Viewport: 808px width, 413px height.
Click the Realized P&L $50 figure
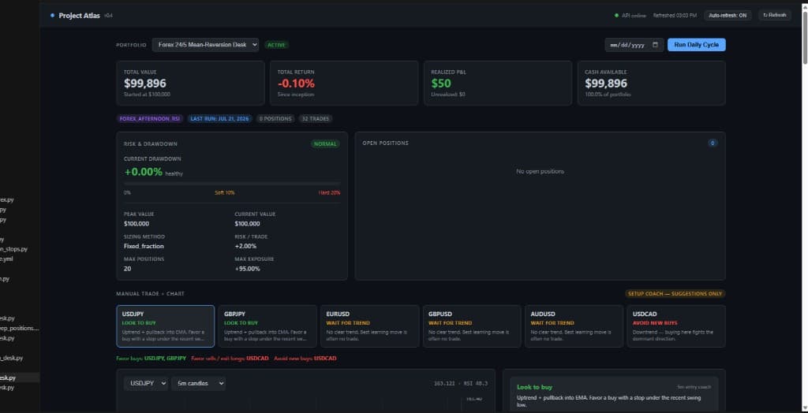tap(441, 84)
